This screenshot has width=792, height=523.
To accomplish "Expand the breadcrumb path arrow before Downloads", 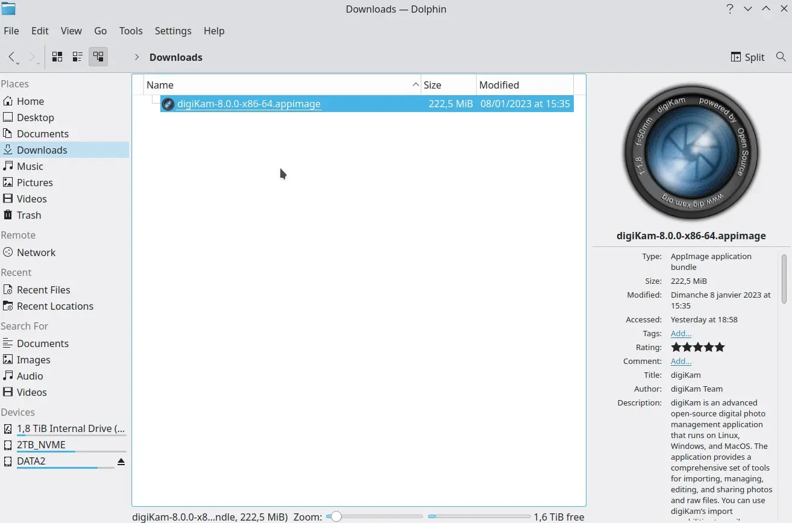I will pos(137,57).
